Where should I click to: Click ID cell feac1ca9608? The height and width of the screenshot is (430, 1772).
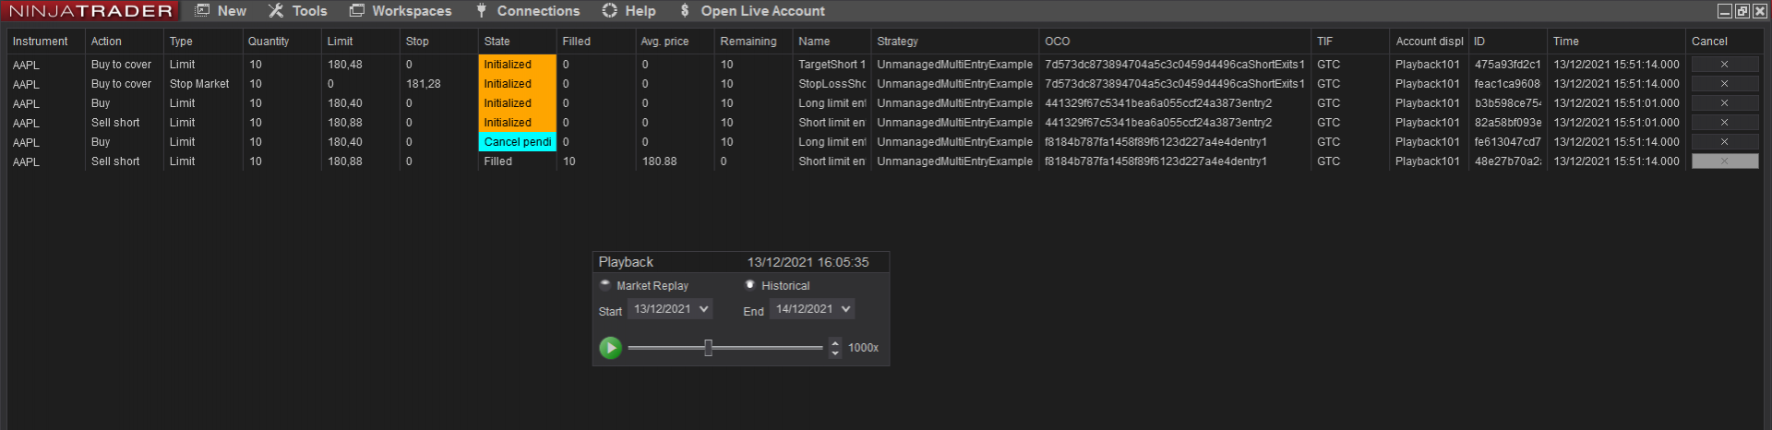(x=1508, y=84)
